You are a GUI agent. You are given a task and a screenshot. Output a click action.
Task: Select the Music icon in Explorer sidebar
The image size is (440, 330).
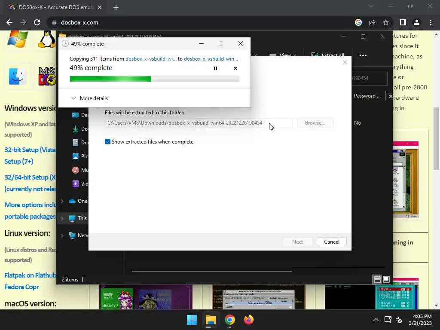76,170
